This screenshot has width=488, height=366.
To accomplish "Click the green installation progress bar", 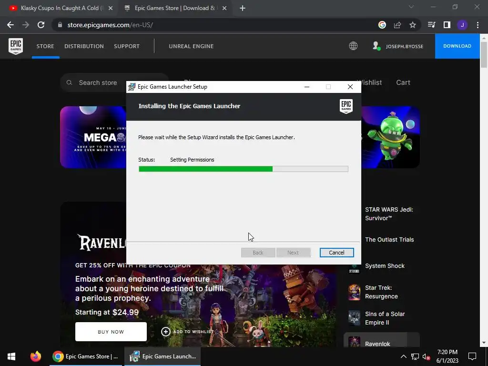I will (x=206, y=169).
